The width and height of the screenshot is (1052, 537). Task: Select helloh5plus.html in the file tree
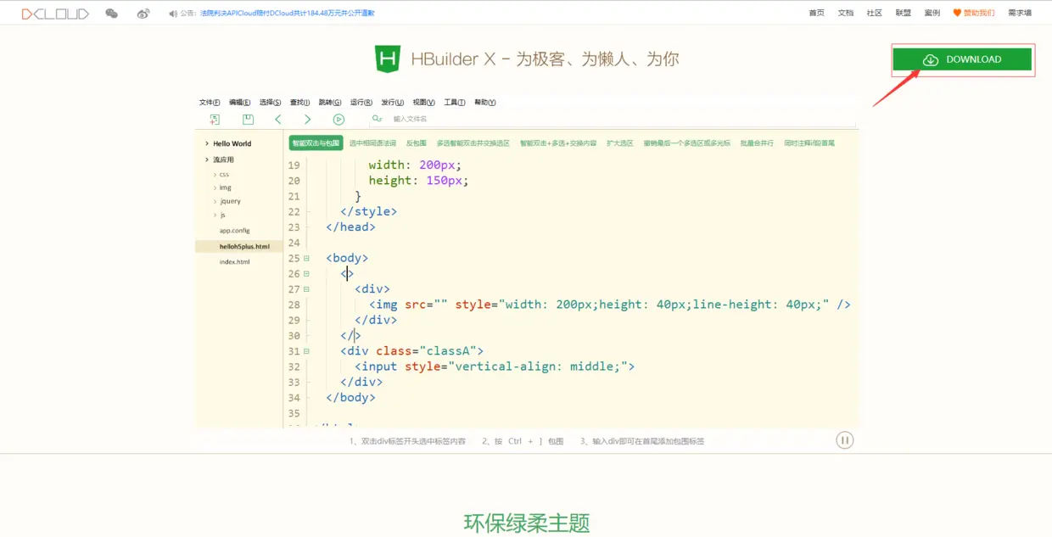tap(238, 246)
